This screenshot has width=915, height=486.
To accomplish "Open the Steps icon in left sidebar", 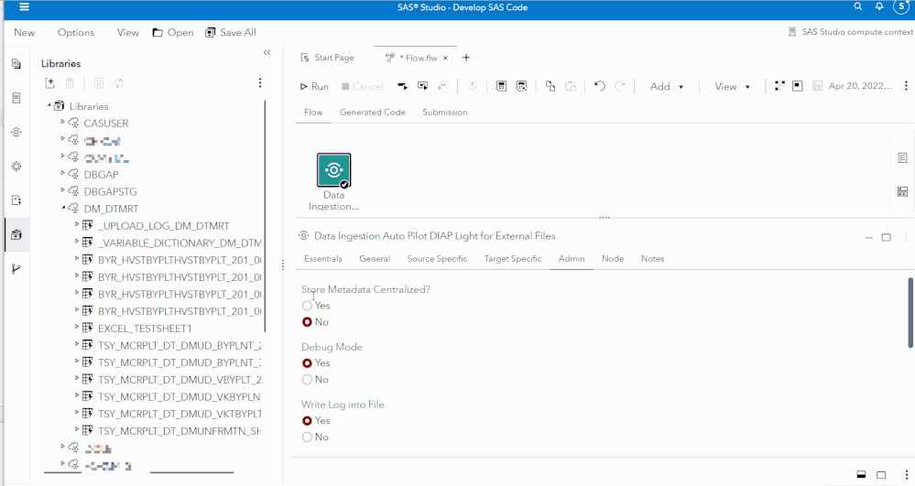I will [x=16, y=132].
